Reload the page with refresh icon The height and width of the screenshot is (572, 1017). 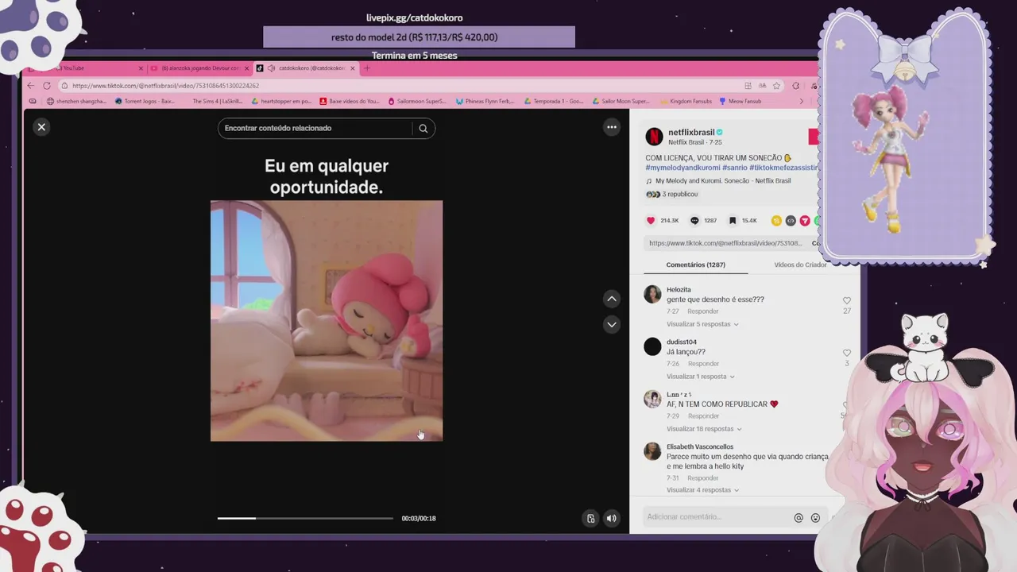47,86
